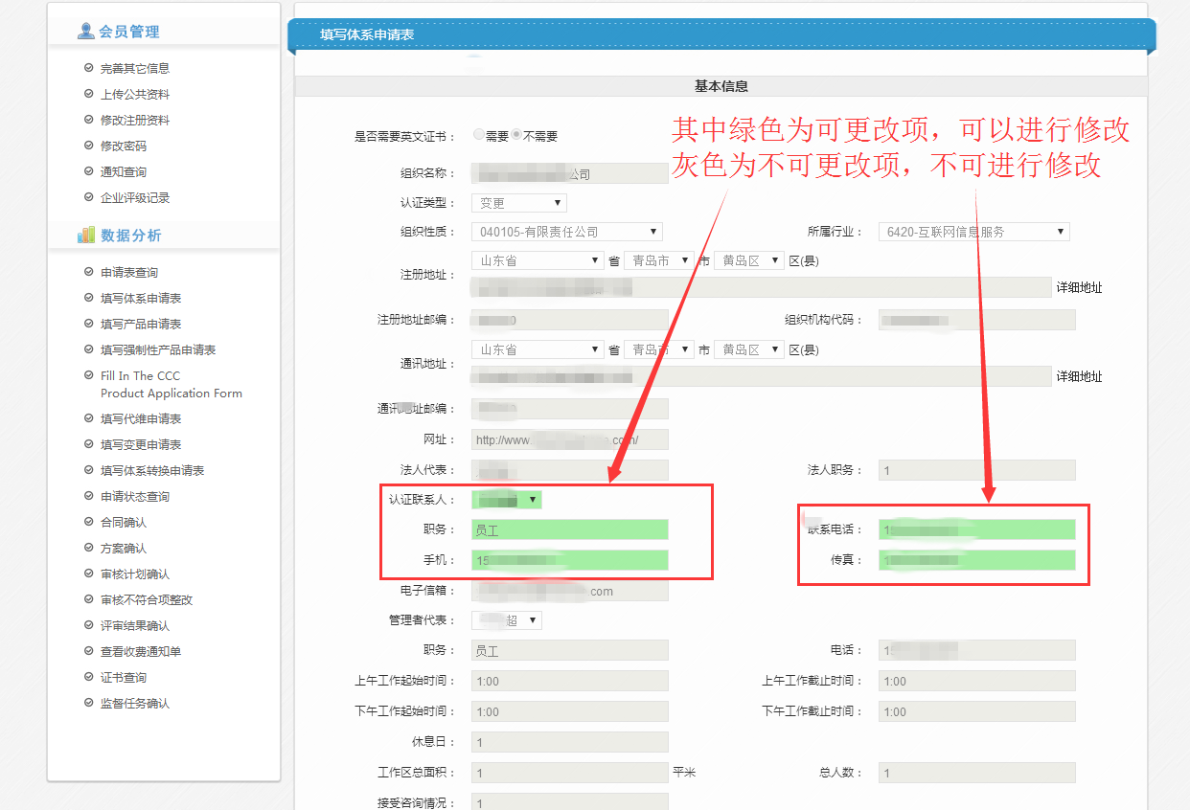
Task: Click the 会员管理 user icon
Action: pos(86,32)
